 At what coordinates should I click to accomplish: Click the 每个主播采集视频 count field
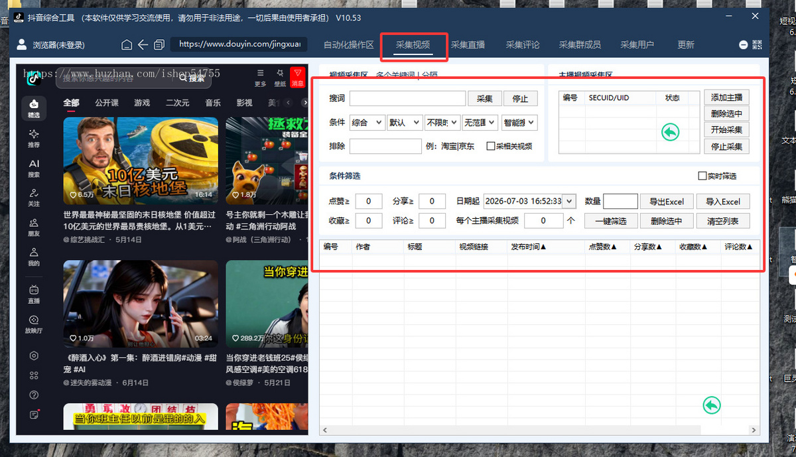pyautogui.click(x=544, y=221)
